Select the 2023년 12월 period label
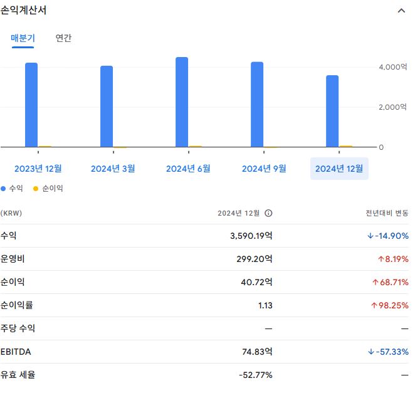Screen dimensions: 415x393 click(38, 169)
